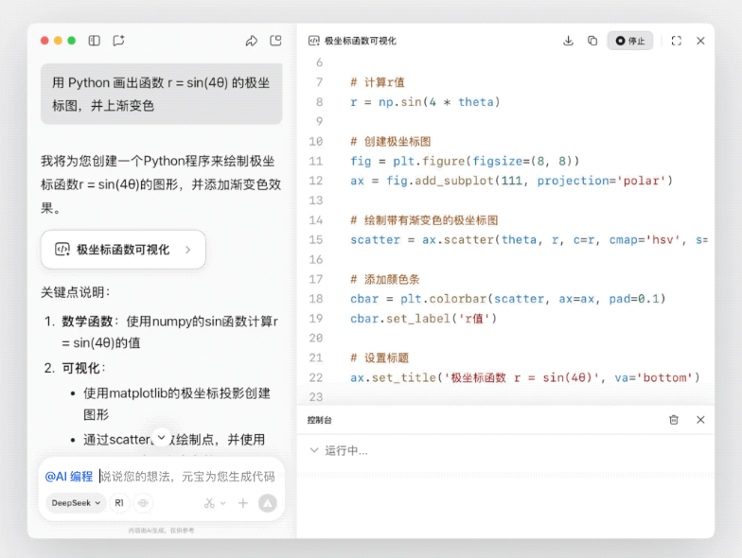Stop code execution with 停止 button
742x558 pixels.
click(x=629, y=41)
